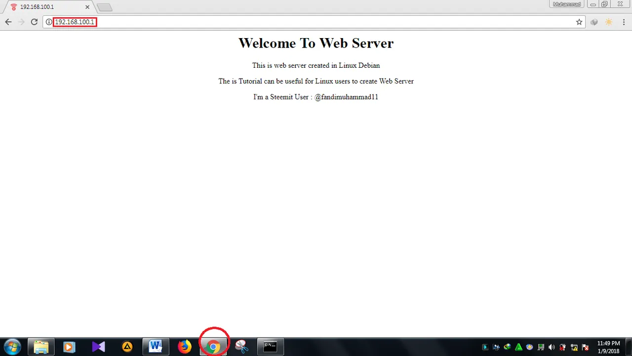Open a new tab
Image resolution: width=632 pixels, height=356 pixels.
tap(104, 7)
